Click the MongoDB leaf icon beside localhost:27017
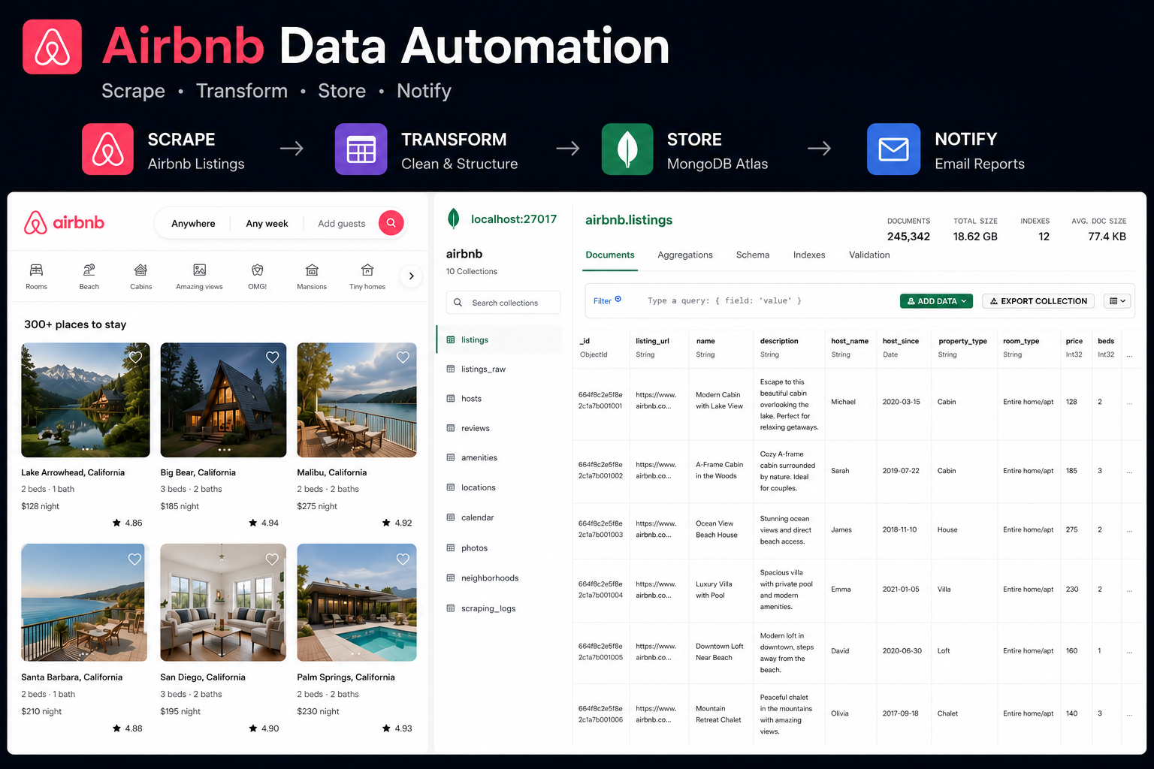The height and width of the screenshot is (769, 1154). point(453,219)
